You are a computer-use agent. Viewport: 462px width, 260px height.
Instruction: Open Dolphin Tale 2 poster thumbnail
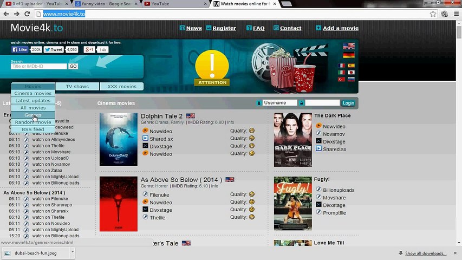119,139
